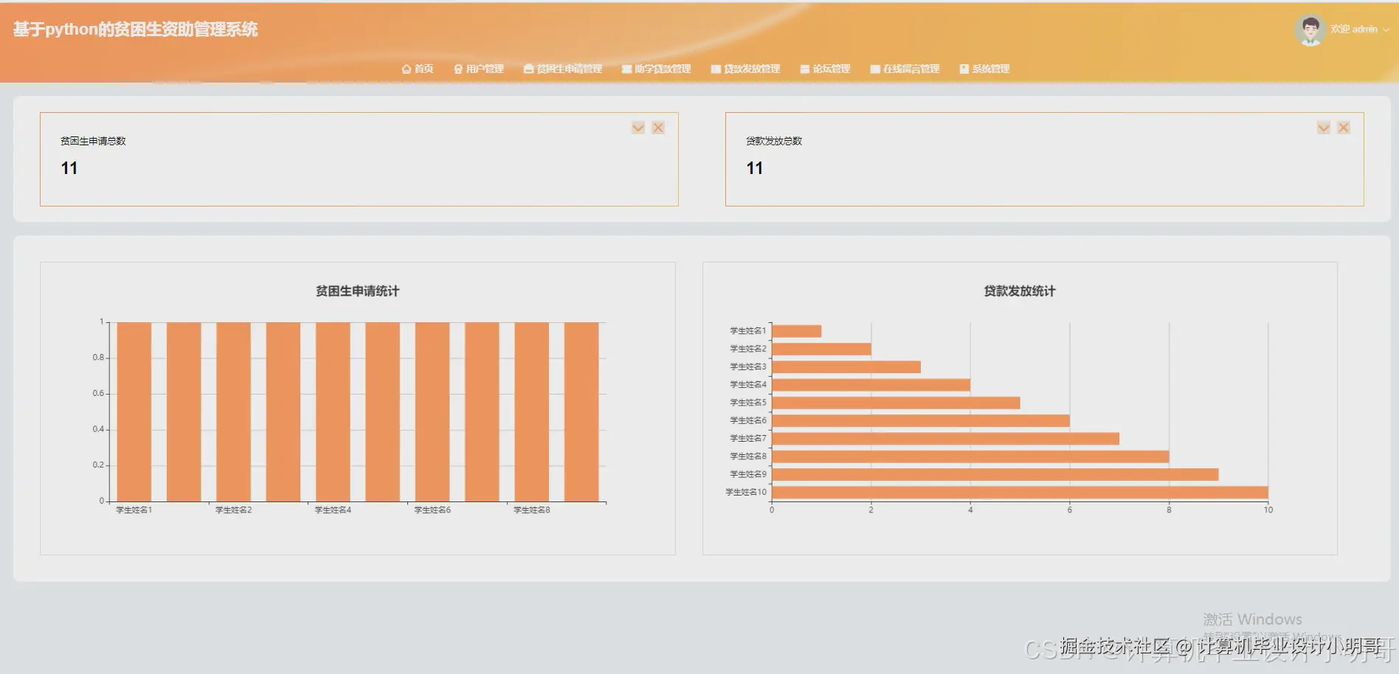Open the 在线留言管理 menu
1399x674 pixels.
[x=905, y=69]
